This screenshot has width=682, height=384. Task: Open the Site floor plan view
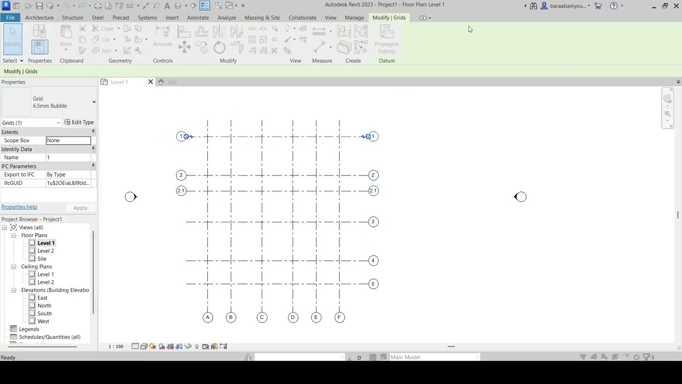pyautogui.click(x=42, y=259)
